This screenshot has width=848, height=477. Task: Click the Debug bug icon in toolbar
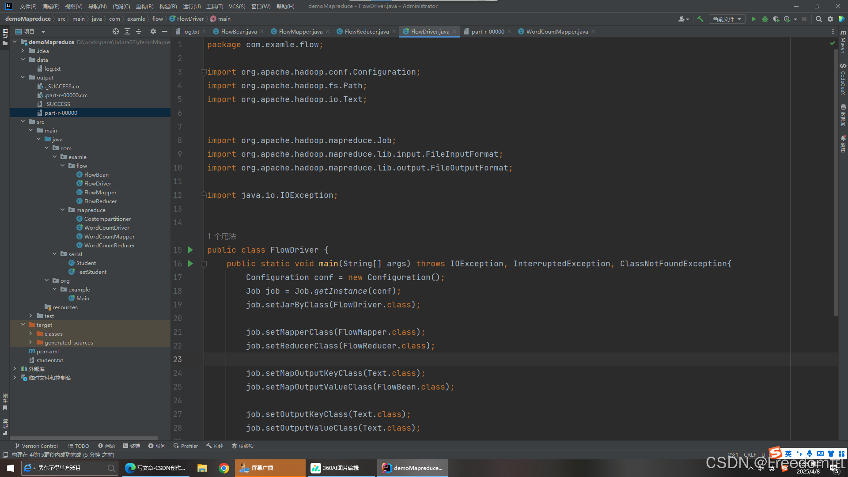[765, 19]
